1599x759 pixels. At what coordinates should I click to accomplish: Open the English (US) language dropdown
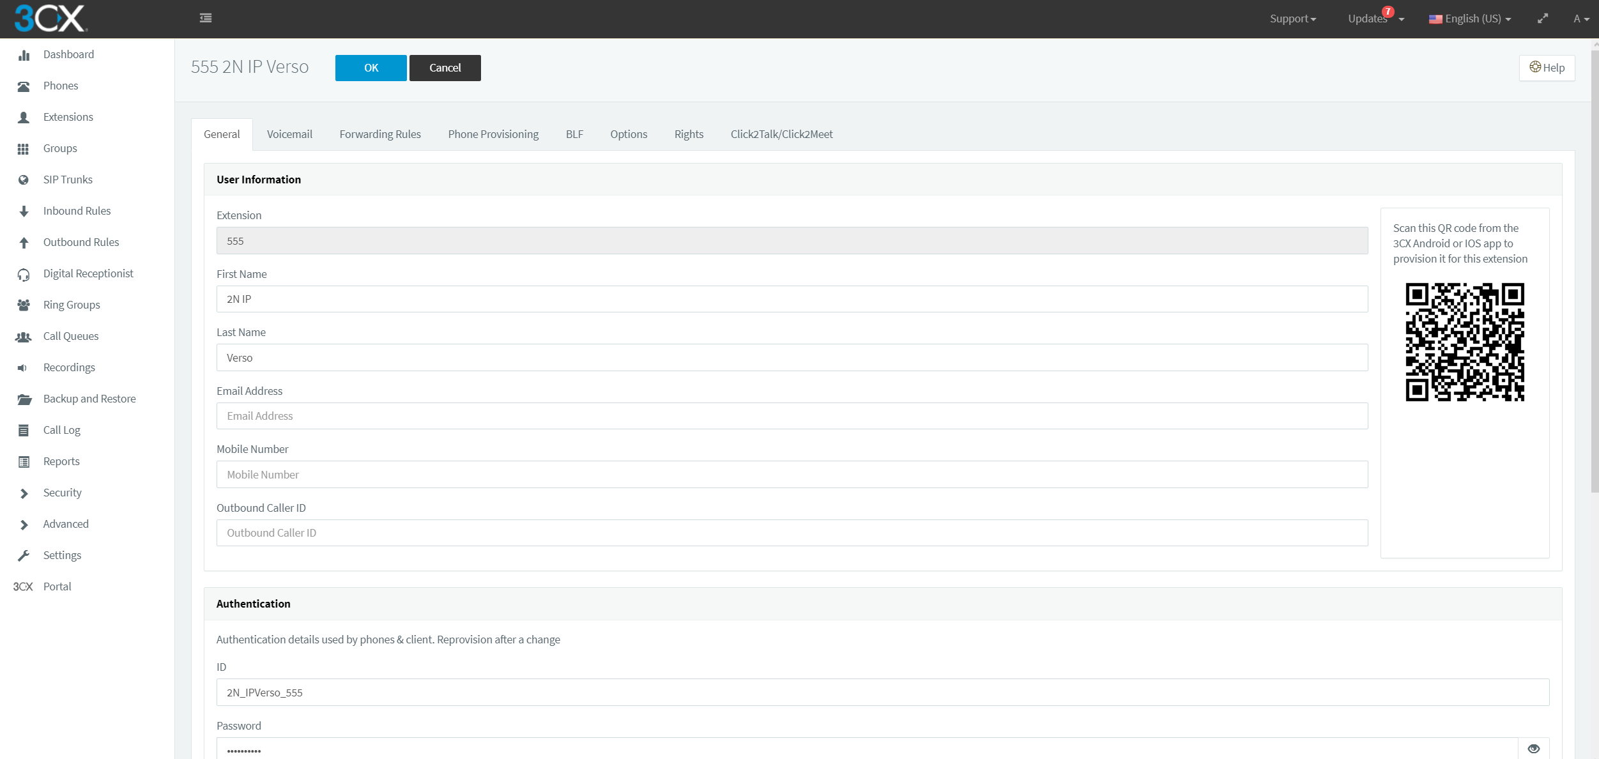(1469, 19)
